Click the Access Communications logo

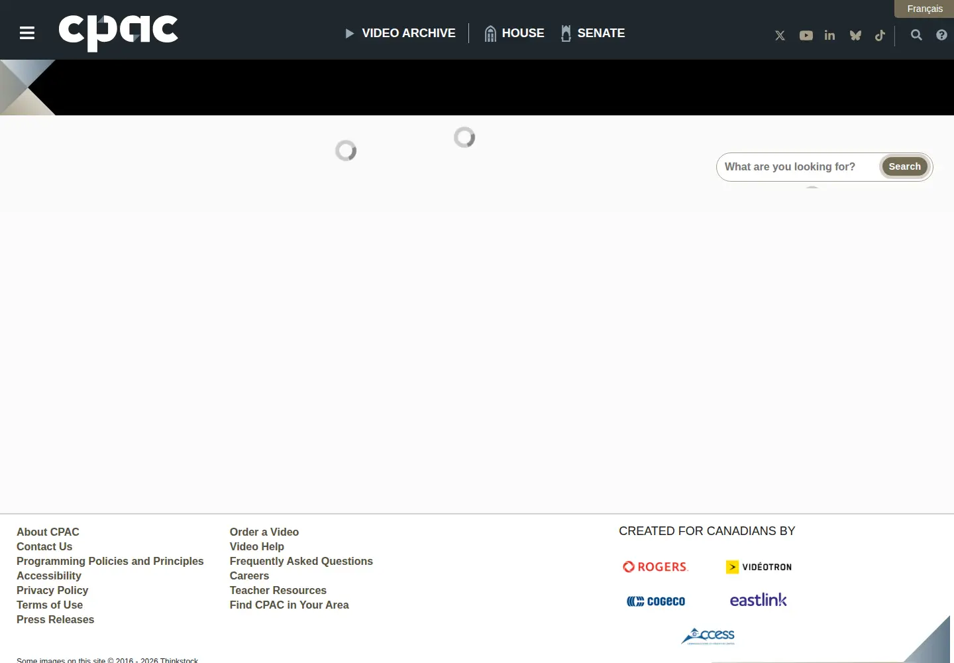708,636
